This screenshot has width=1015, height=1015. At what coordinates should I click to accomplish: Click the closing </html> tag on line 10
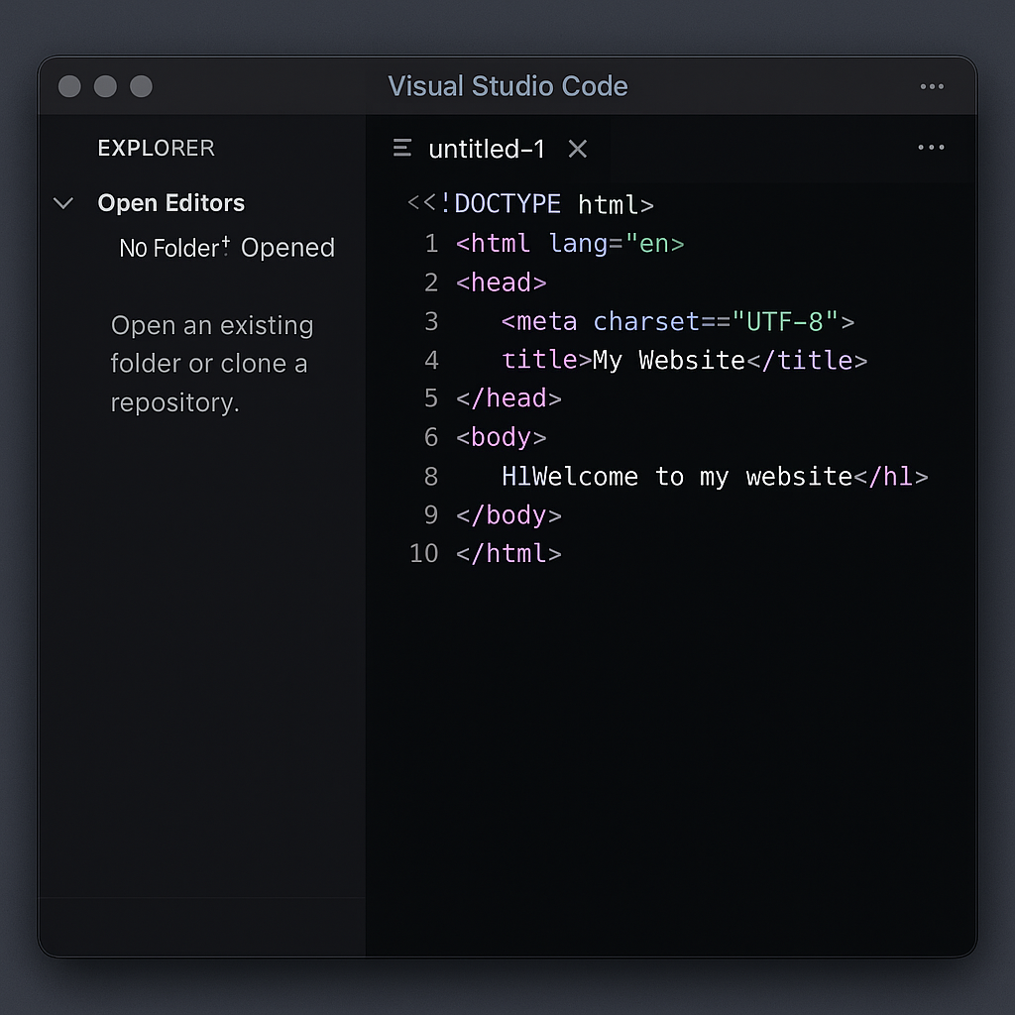click(x=508, y=553)
